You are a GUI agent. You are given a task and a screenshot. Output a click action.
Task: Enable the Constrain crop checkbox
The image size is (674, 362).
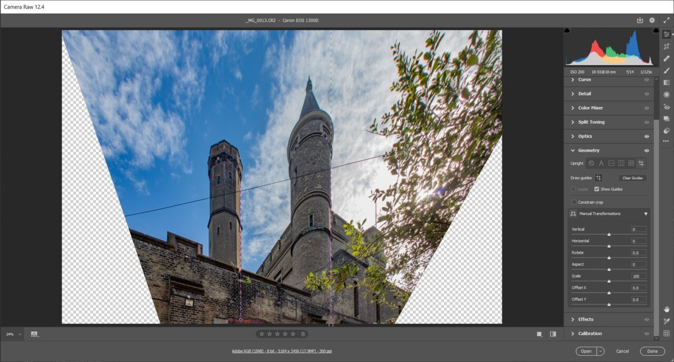coord(573,202)
